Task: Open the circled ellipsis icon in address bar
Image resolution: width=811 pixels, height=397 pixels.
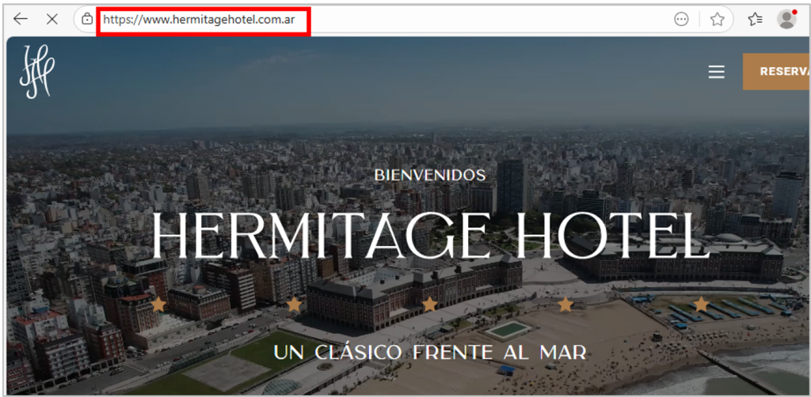Action: pyautogui.click(x=681, y=20)
